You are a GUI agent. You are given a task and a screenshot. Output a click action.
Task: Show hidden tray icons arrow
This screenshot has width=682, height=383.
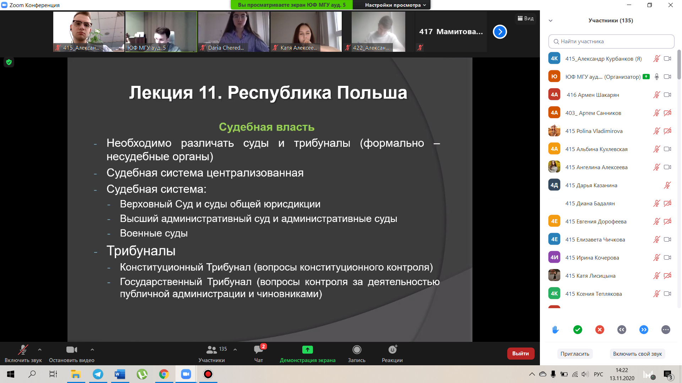point(532,374)
